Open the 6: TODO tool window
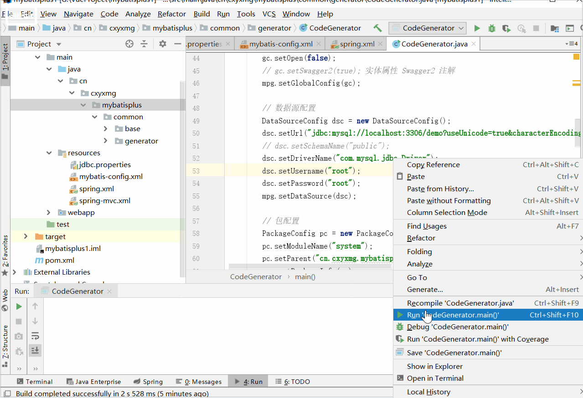The height and width of the screenshot is (398, 583). pyautogui.click(x=293, y=382)
